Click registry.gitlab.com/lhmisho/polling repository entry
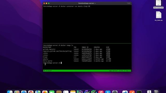This screenshot has width=166, height=93. point(57,51)
